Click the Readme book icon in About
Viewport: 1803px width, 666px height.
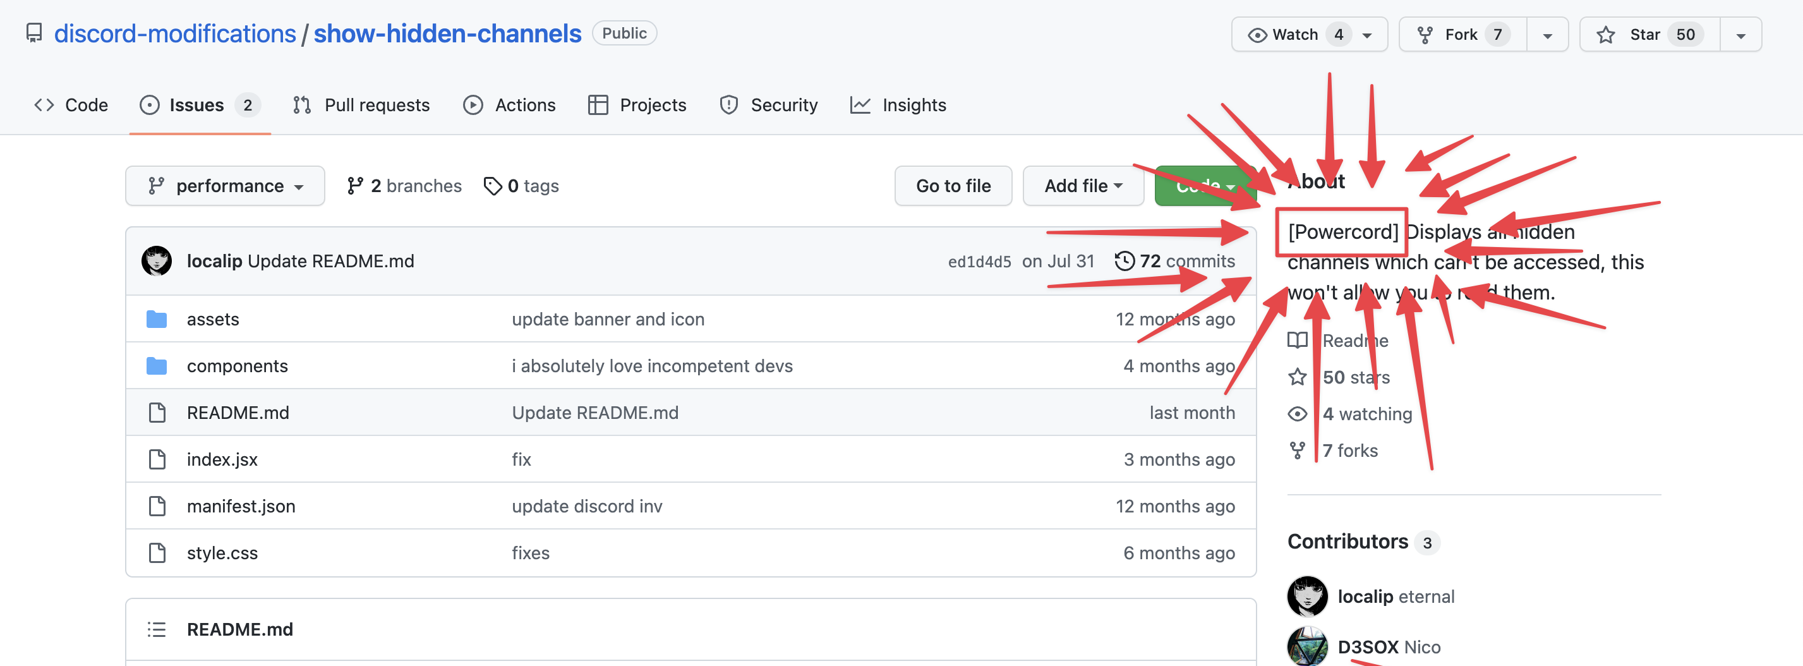pos(1298,341)
